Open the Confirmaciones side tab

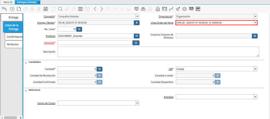click(14, 37)
